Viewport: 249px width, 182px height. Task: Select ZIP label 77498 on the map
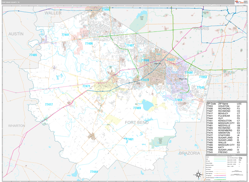coord(145,60)
